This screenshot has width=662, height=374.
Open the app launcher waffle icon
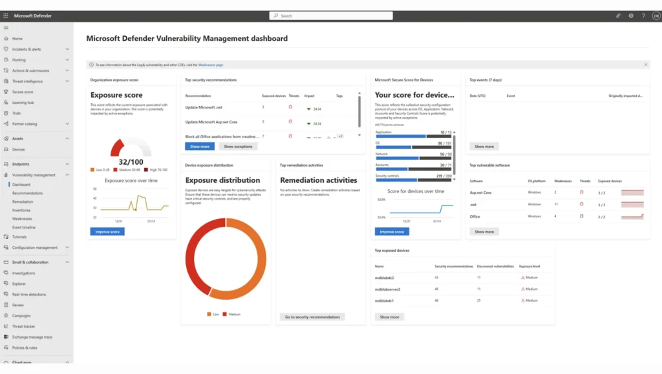[x=5, y=16]
